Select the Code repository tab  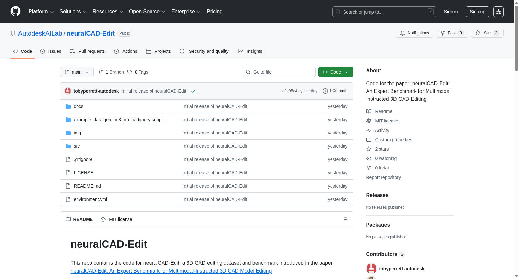[23, 51]
